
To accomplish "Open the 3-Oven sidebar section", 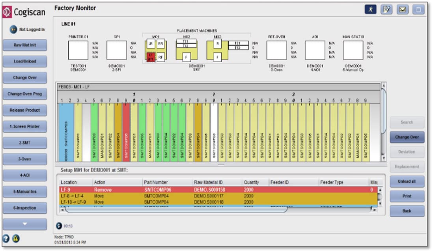I will [24, 159].
